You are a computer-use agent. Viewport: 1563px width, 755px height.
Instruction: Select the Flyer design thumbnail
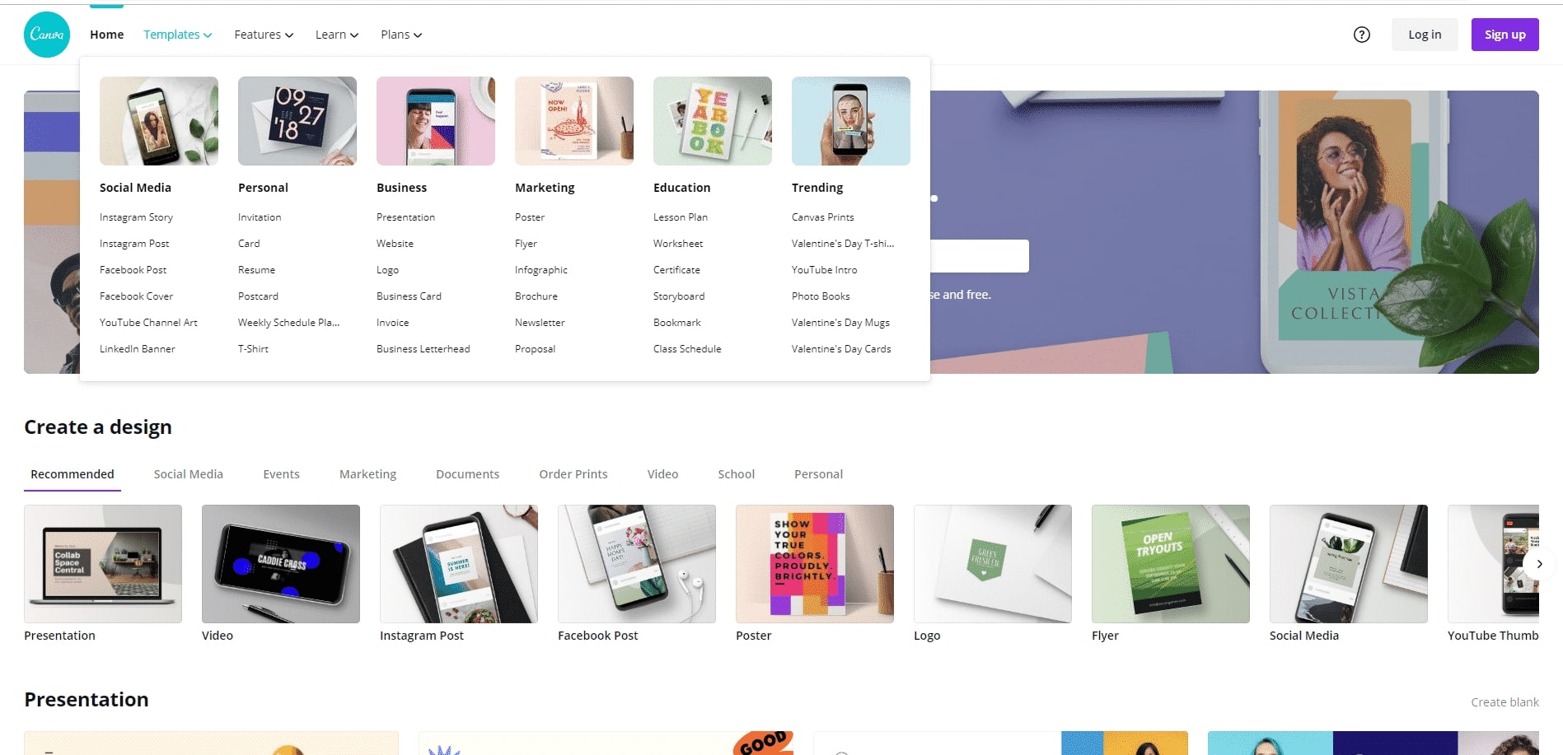coord(1171,564)
